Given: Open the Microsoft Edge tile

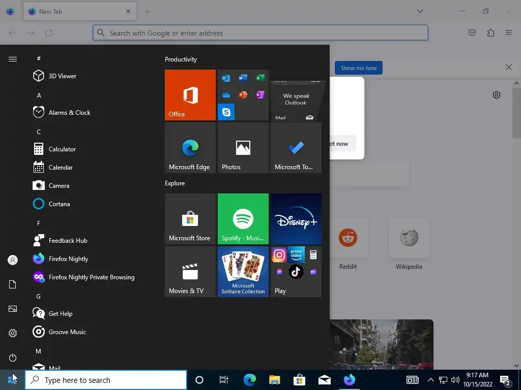Looking at the screenshot, I should pyautogui.click(x=190, y=148).
